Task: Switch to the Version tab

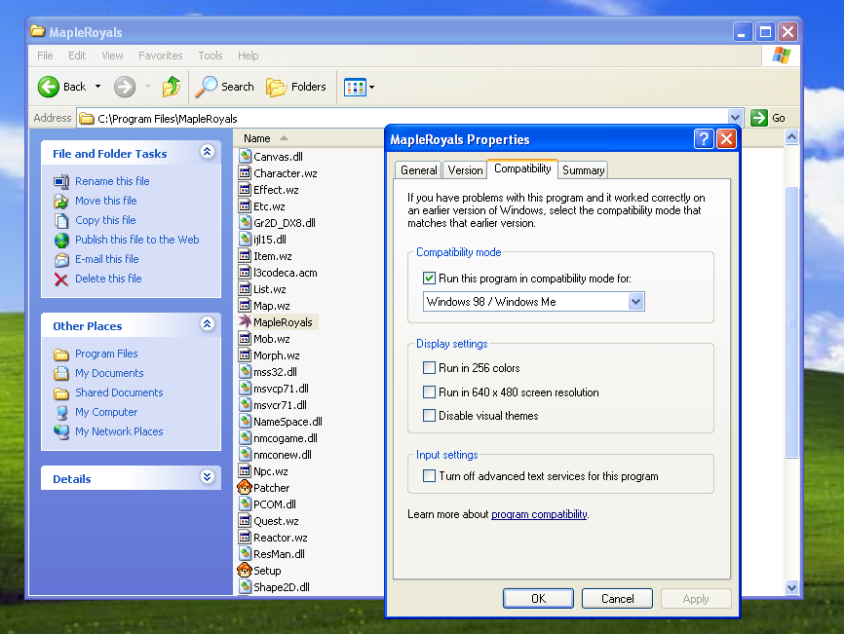Action: [465, 170]
